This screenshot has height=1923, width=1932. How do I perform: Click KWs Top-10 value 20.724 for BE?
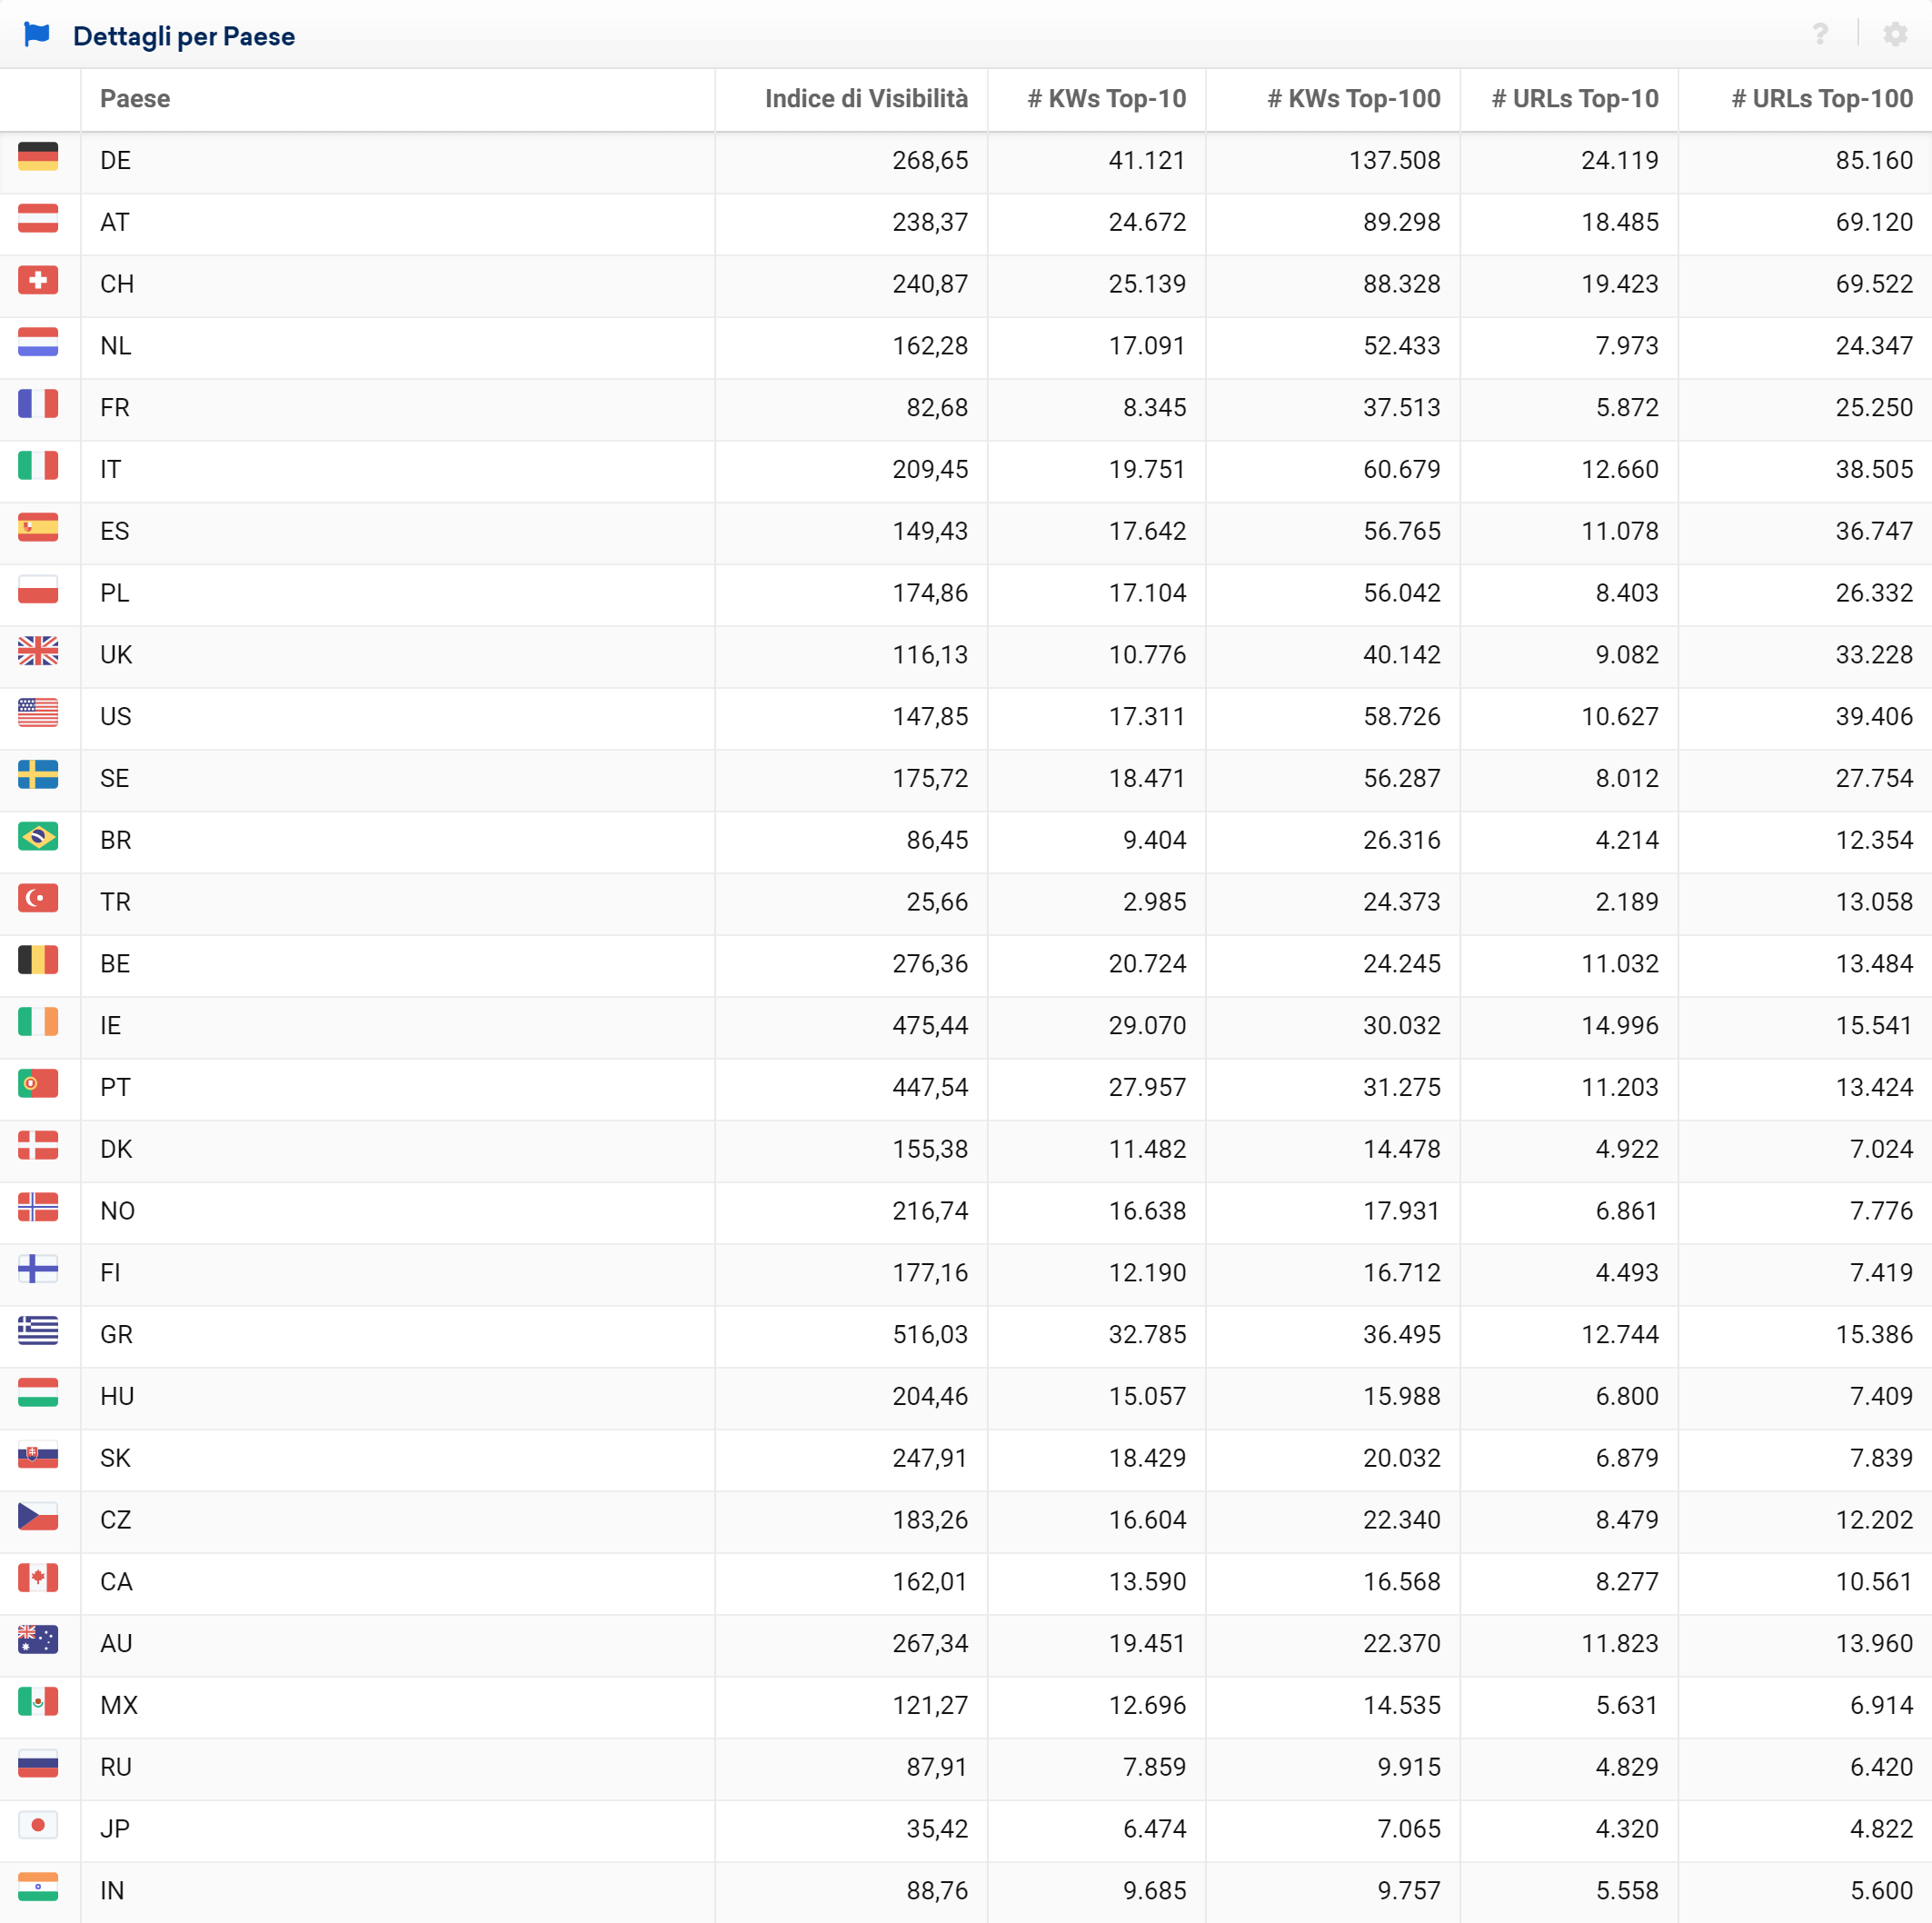coord(1147,964)
